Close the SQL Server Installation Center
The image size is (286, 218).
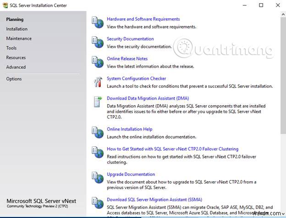(278, 6)
